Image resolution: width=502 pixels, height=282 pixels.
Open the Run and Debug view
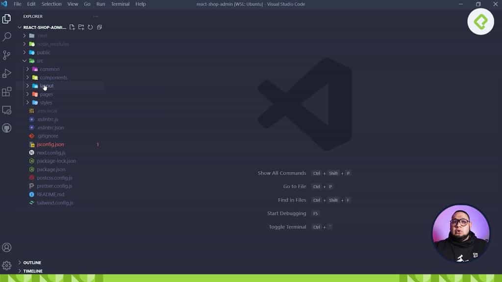(x=7, y=73)
